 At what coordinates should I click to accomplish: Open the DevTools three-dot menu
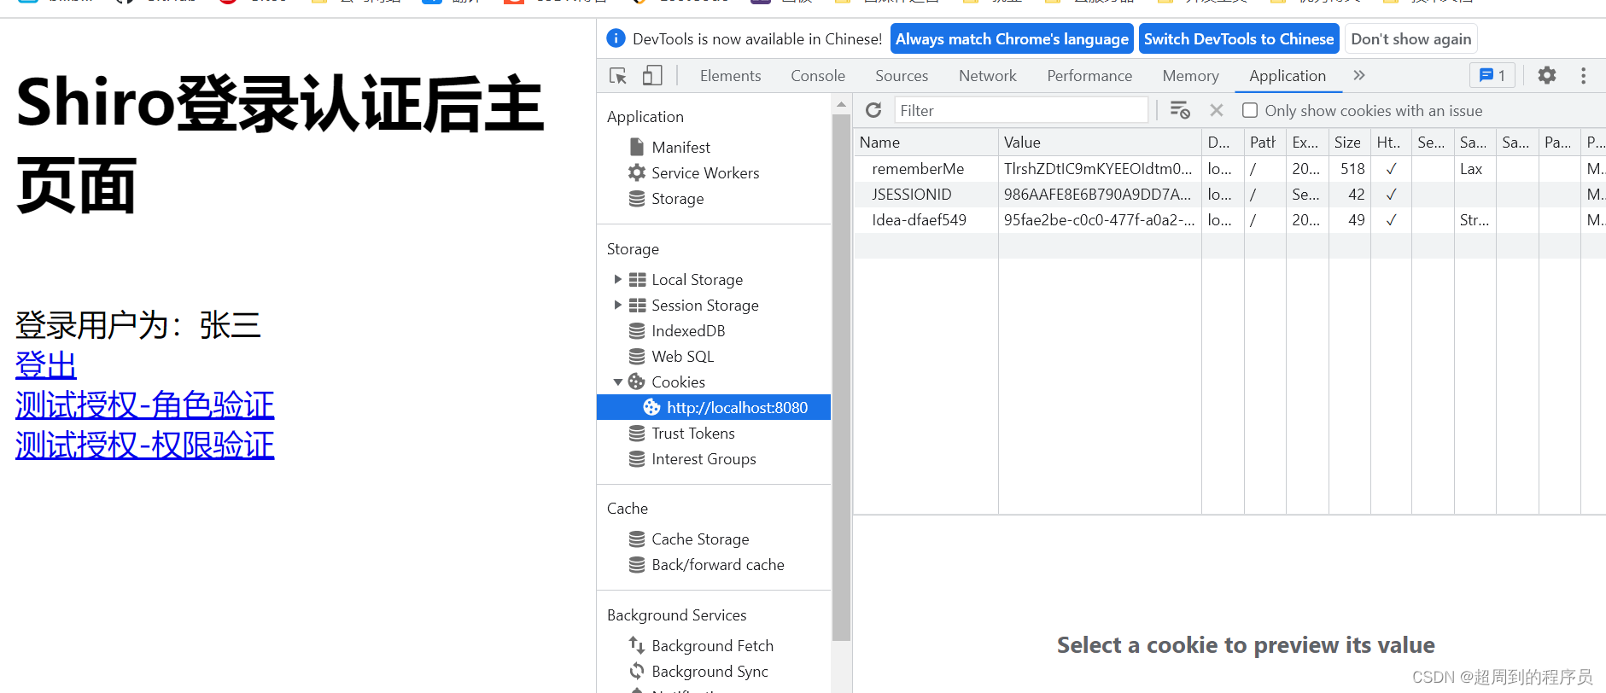click(x=1583, y=75)
